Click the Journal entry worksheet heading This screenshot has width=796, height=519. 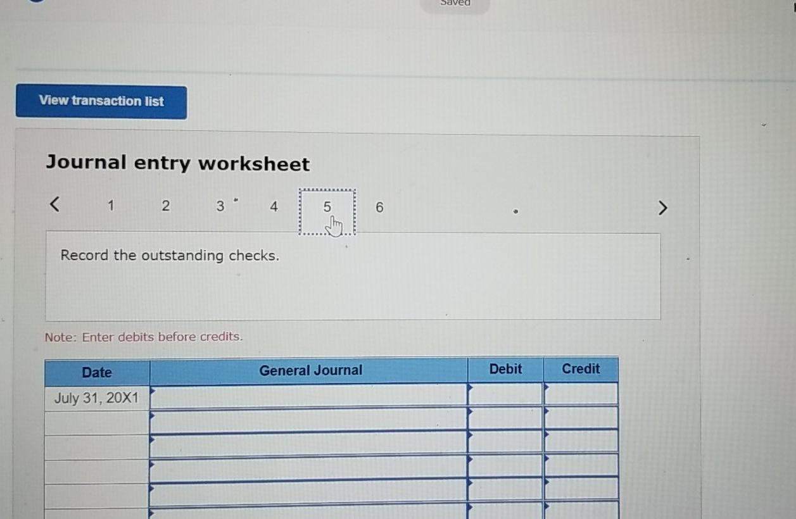pyautogui.click(x=178, y=163)
